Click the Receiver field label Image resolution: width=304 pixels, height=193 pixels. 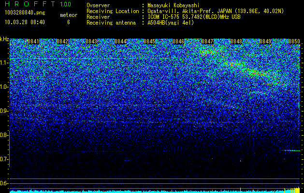pyautogui.click(x=98, y=17)
